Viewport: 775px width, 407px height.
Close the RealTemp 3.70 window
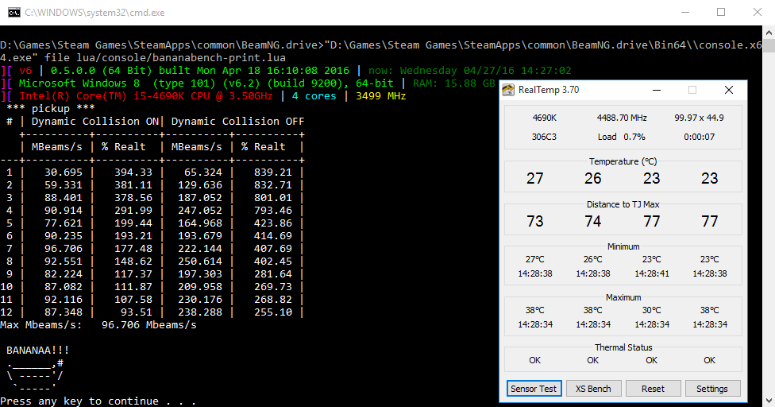(x=728, y=90)
